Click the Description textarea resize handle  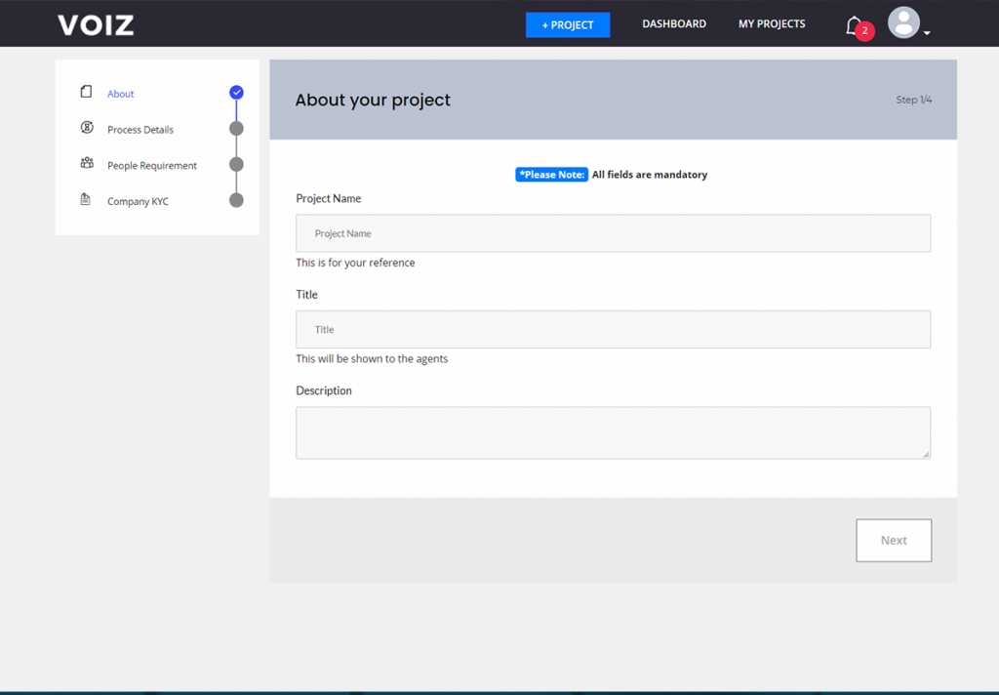tap(926, 455)
